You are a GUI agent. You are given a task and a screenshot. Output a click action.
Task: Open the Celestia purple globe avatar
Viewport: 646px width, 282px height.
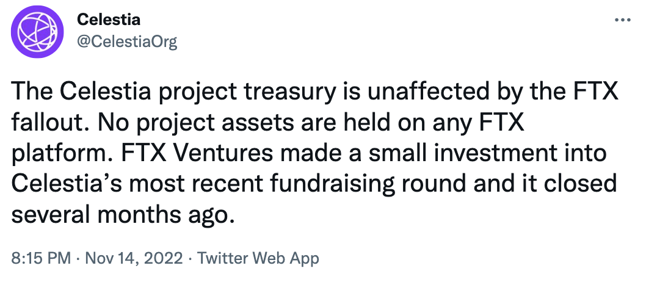(x=37, y=32)
